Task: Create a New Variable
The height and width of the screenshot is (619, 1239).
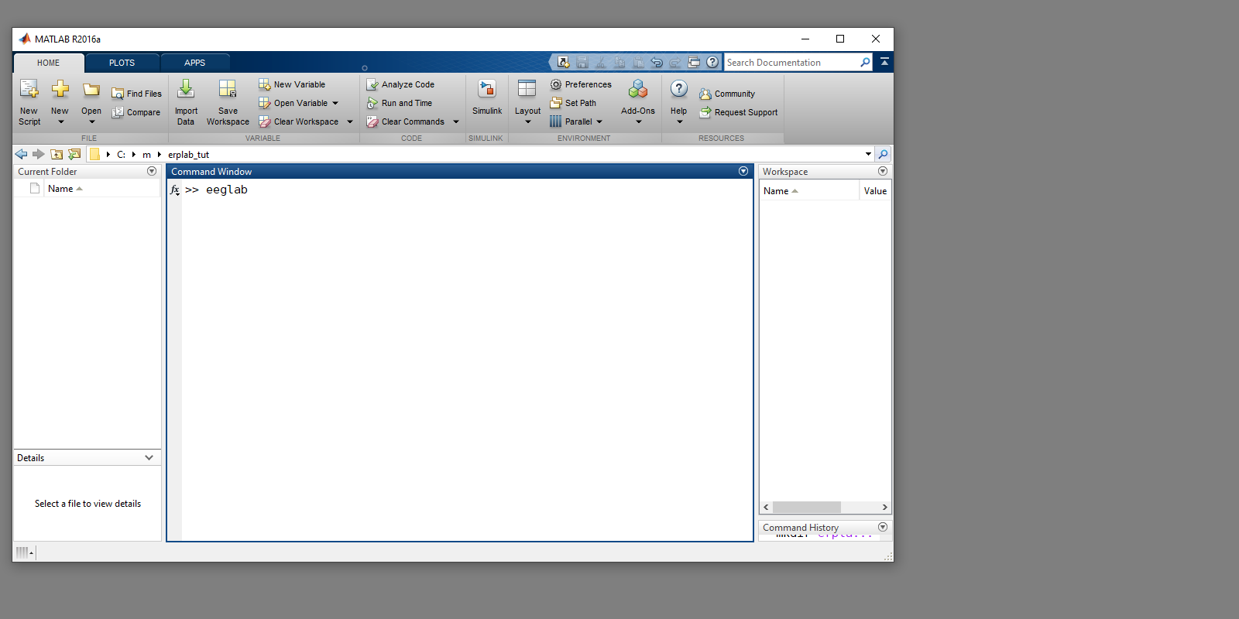Action: [292, 84]
